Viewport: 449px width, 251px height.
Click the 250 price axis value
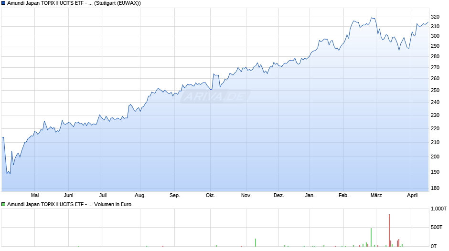435,91
